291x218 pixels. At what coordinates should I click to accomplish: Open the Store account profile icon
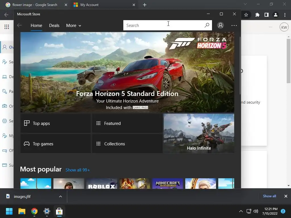(221, 25)
